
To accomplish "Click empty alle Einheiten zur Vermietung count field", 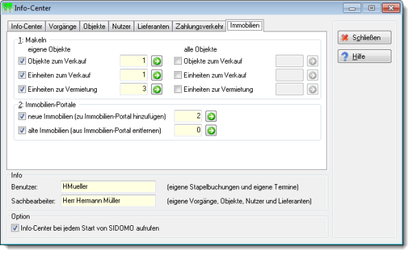I will (x=290, y=90).
